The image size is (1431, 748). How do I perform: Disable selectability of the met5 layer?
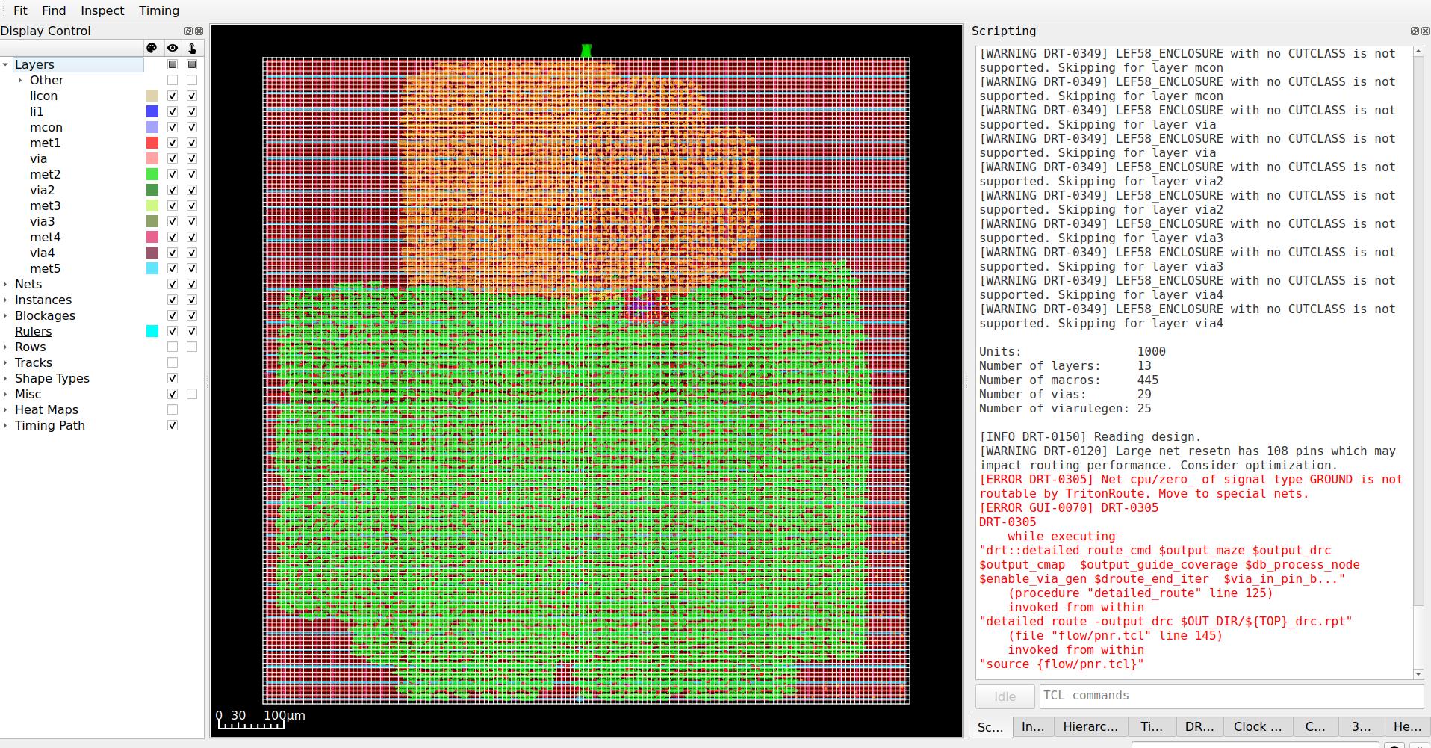pos(192,268)
